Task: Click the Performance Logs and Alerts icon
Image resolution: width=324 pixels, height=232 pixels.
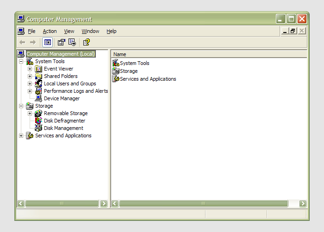Action: [38, 91]
